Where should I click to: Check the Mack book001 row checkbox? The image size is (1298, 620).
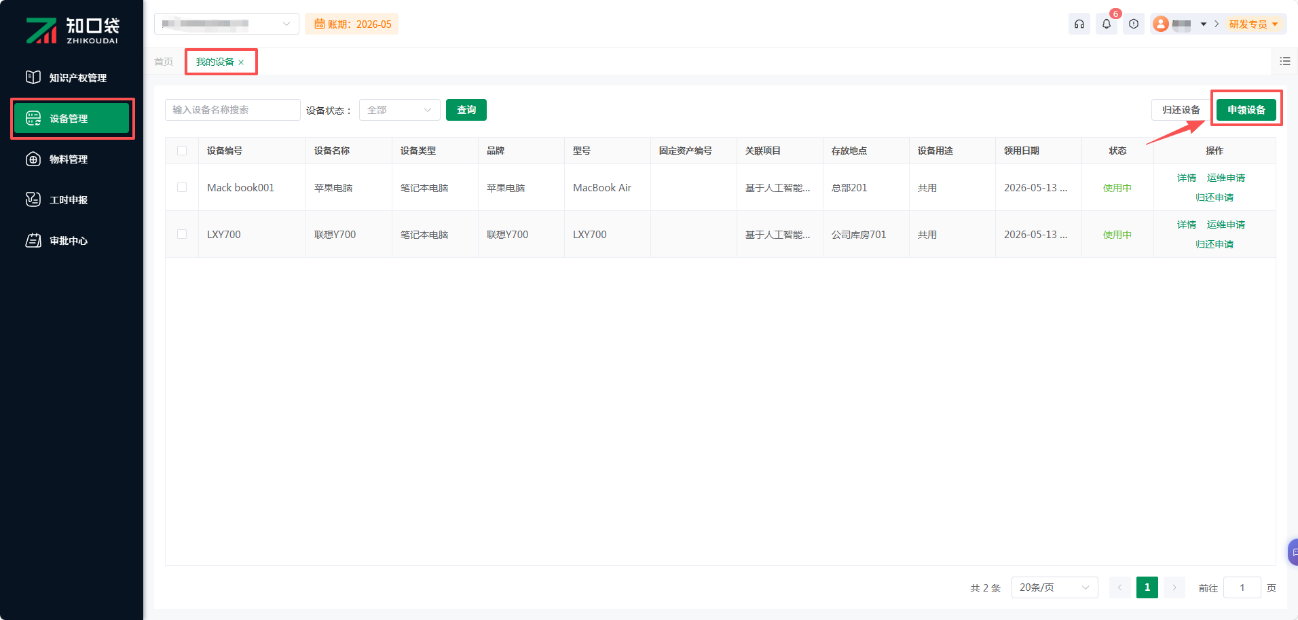pyautogui.click(x=182, y=187)
